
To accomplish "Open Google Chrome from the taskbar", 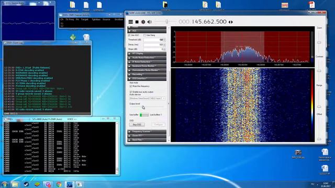I will tap(59, 184).
